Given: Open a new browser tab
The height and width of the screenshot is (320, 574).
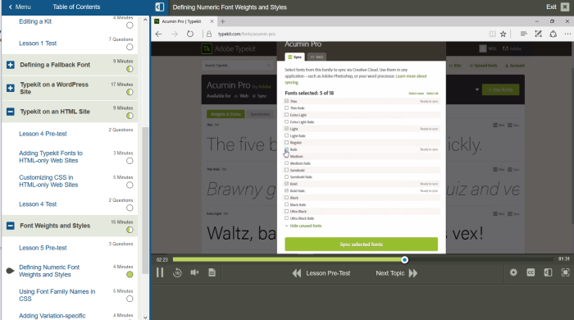Looking at the screenshot, I should click(222, 21).
